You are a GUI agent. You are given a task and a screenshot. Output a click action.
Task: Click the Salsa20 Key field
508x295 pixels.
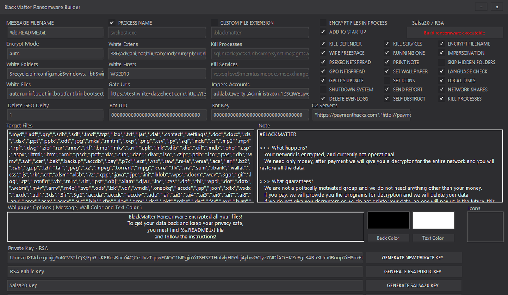click(x=185, y=286)
